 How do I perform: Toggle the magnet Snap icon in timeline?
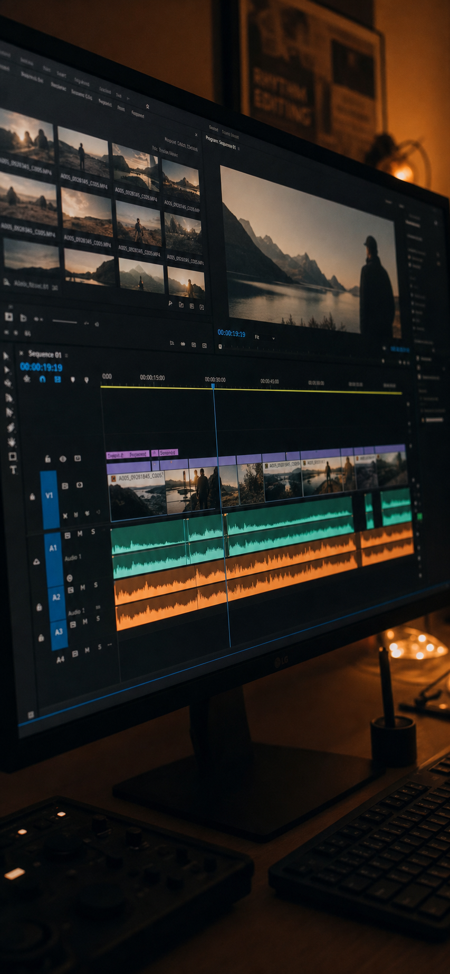[43, 379]
